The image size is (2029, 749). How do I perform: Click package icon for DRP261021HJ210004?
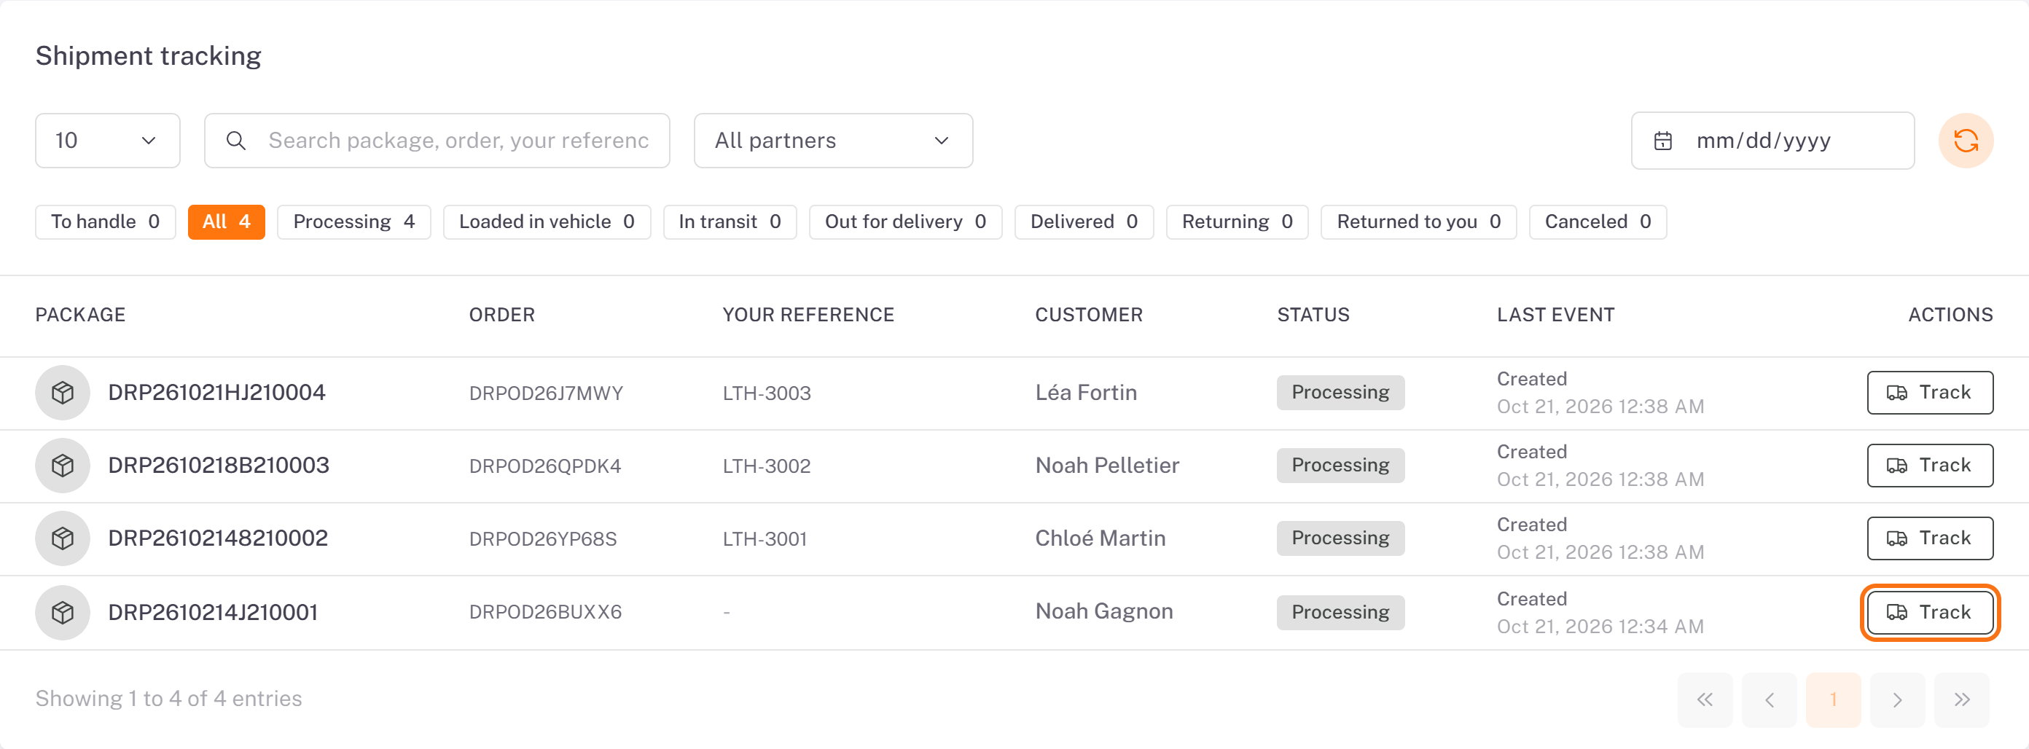coord(62,392)
